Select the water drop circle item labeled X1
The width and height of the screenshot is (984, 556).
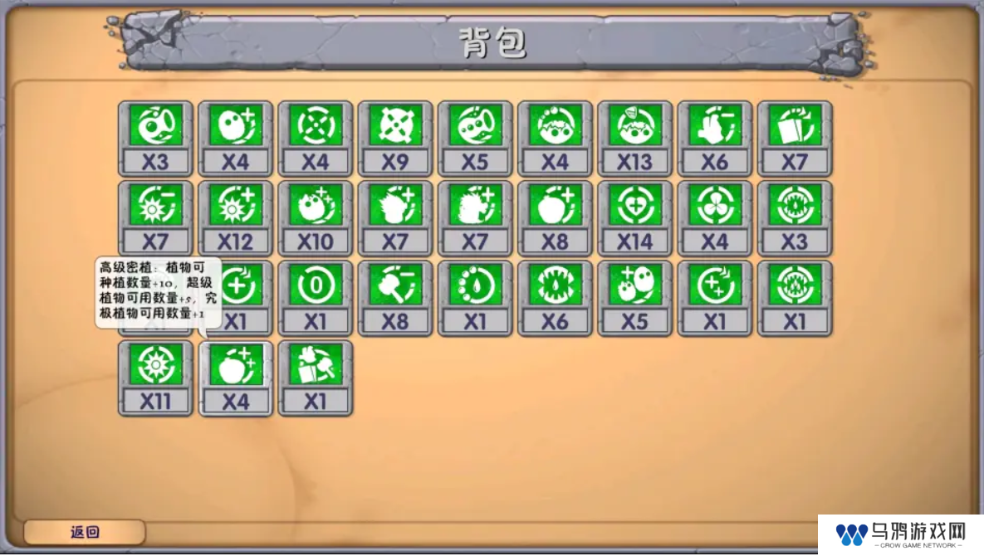[x=475, y=299]
